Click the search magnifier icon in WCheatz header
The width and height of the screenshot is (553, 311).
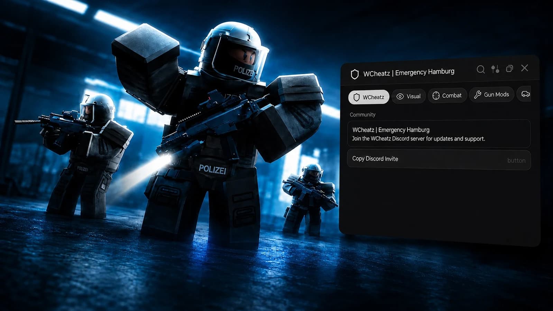click(481, 69)
